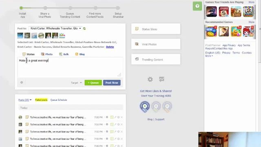Open the Post to account dropdown
Screen dimensions: 261x147
55,29
